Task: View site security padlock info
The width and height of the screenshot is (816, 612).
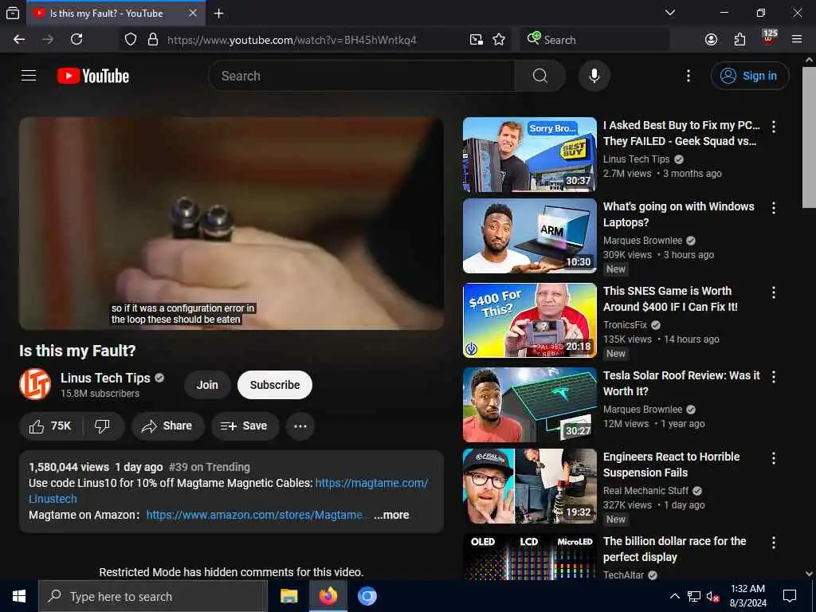Action: point(153,40)
